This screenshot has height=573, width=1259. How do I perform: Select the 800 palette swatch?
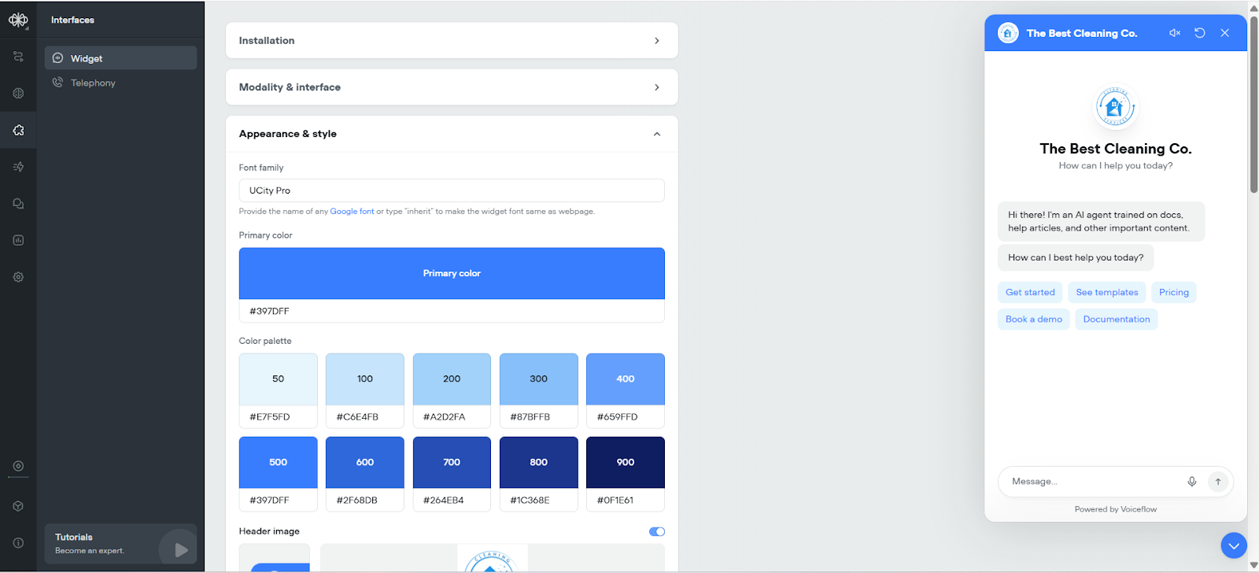click(539, 462)
